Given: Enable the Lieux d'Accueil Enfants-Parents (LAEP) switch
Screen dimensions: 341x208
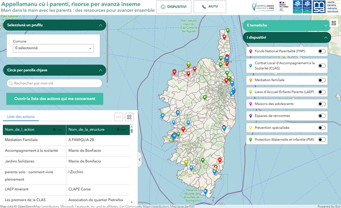Looking at the screenshot, I should click(x=322, y=92).
